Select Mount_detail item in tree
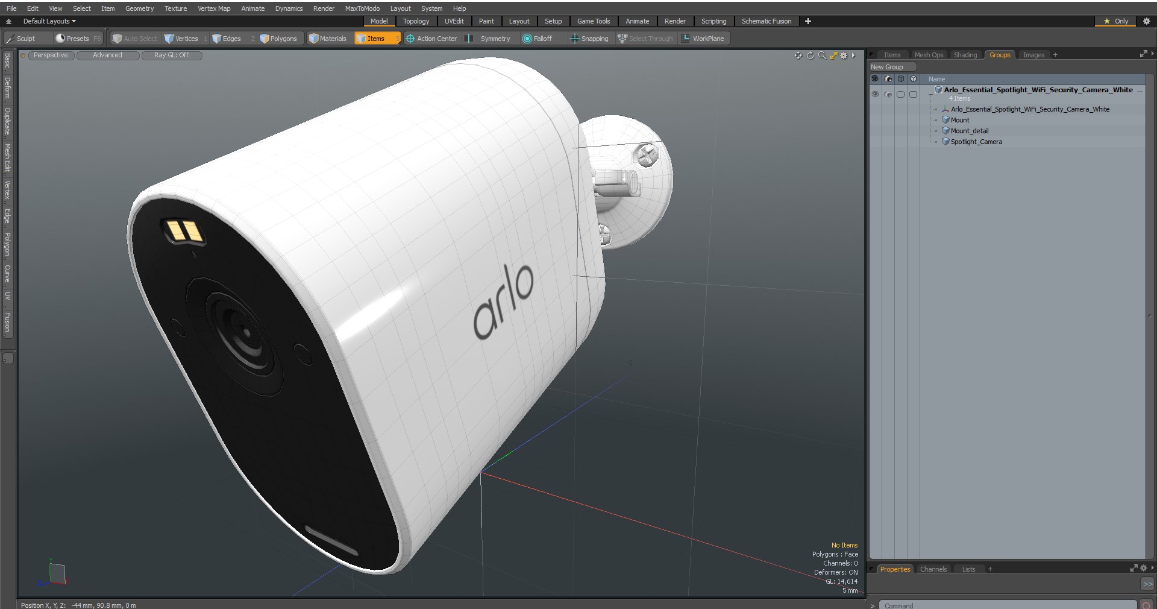This screenshot has width=1157, height=609. pos(969,131)
